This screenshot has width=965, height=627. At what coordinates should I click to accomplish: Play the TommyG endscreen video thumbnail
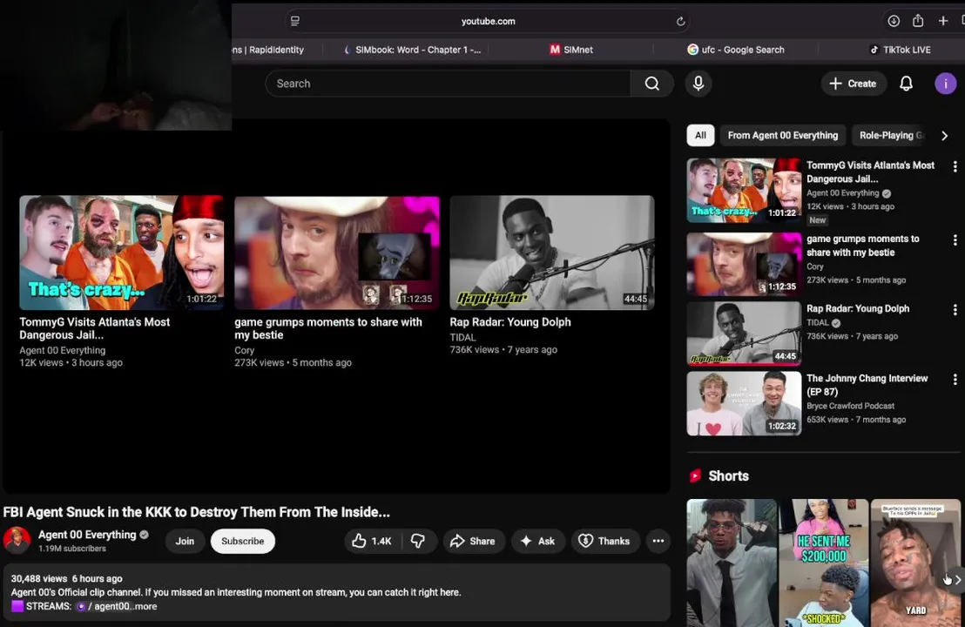click(122, 253)
